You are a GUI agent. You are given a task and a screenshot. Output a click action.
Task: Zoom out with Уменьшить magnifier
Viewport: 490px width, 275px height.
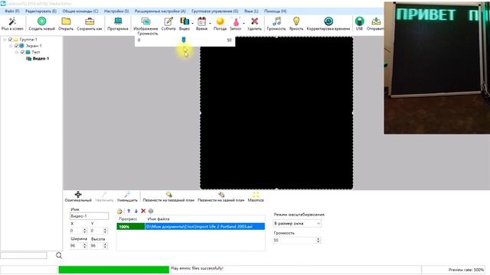pyautogui.click(x=127, y=195)
